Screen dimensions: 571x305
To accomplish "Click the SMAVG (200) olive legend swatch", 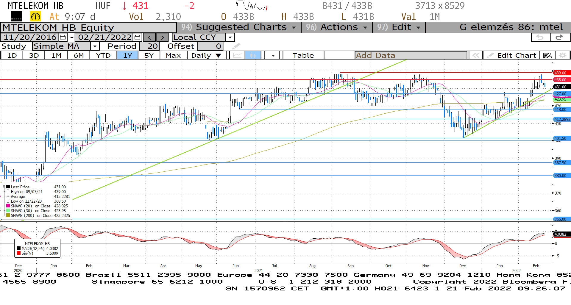I will click(8, 215).
